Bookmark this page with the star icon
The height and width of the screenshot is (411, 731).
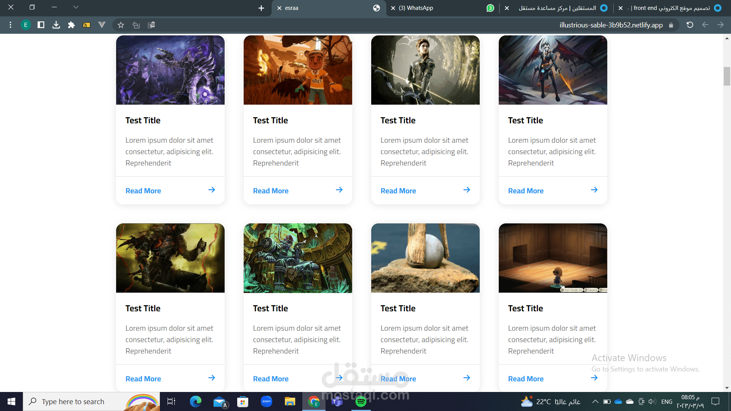pos(121,25)
